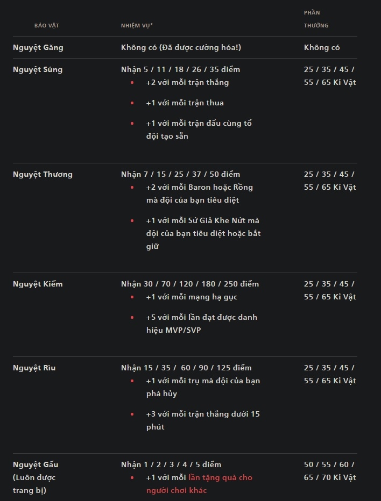Click the red bullet before '+1 với mỗi trận thua'
This screenshot has height=501, width=381.
click(132, 103)
